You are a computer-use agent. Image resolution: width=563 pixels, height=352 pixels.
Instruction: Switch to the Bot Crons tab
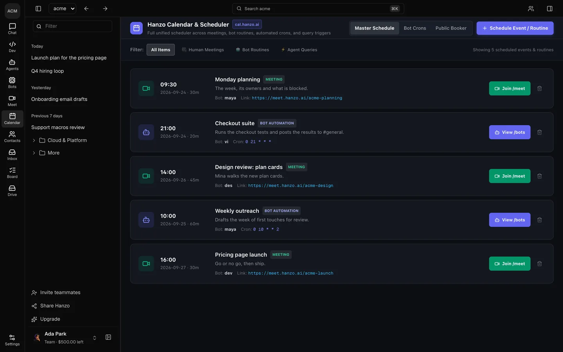(x=415, y=28)
